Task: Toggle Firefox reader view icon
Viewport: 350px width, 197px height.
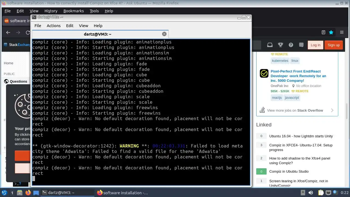Action: [x=323, y=32]
